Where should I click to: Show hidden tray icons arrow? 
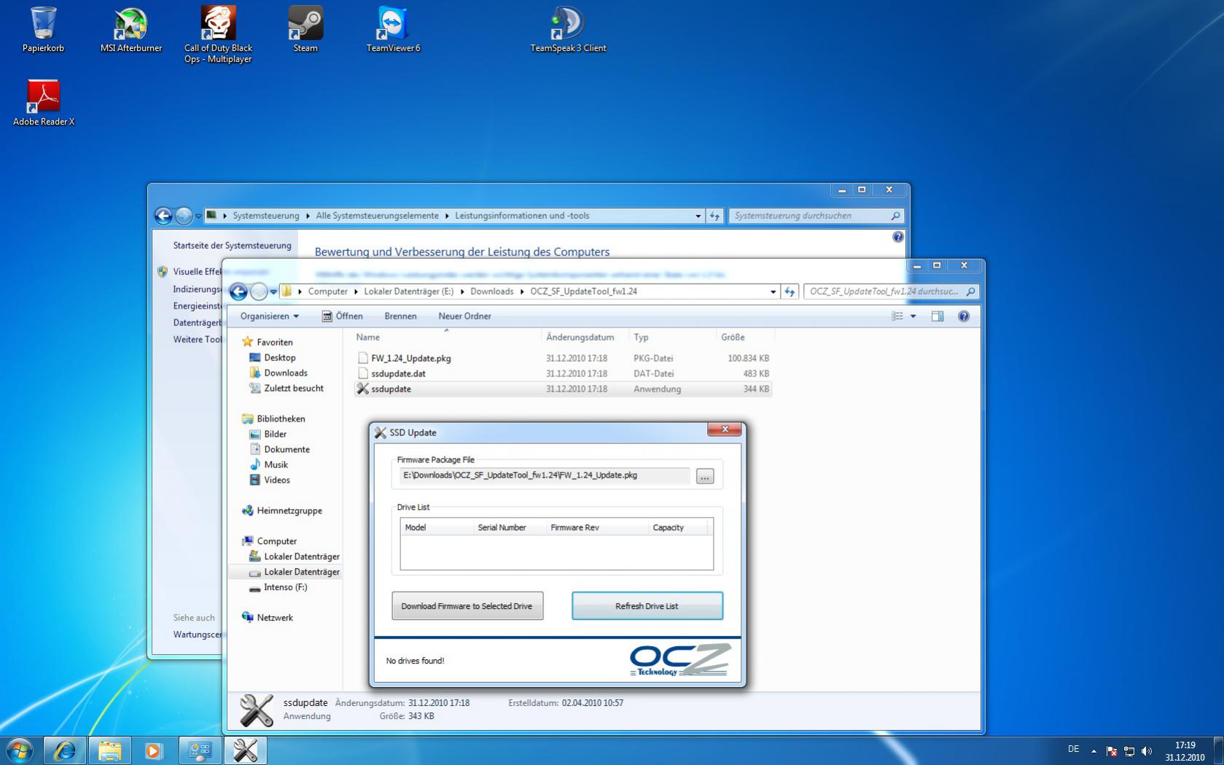[x=1094, y=750]
